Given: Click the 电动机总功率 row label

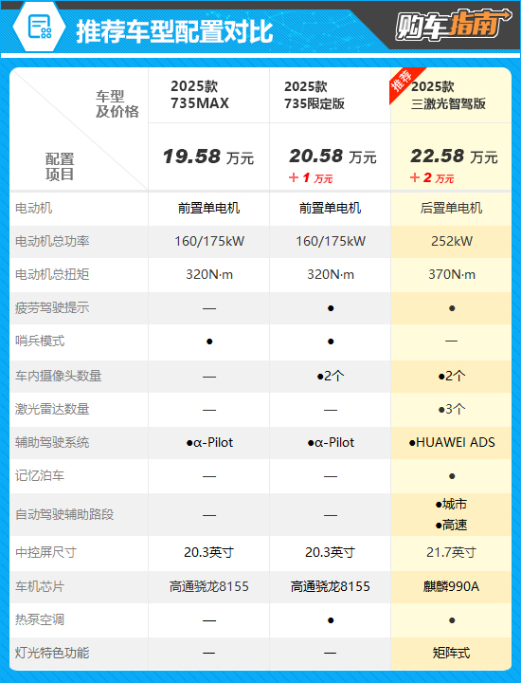Looking at the screenshot, I should point(52,241).
